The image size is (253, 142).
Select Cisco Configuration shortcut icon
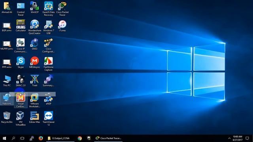[x=48, y=45]
